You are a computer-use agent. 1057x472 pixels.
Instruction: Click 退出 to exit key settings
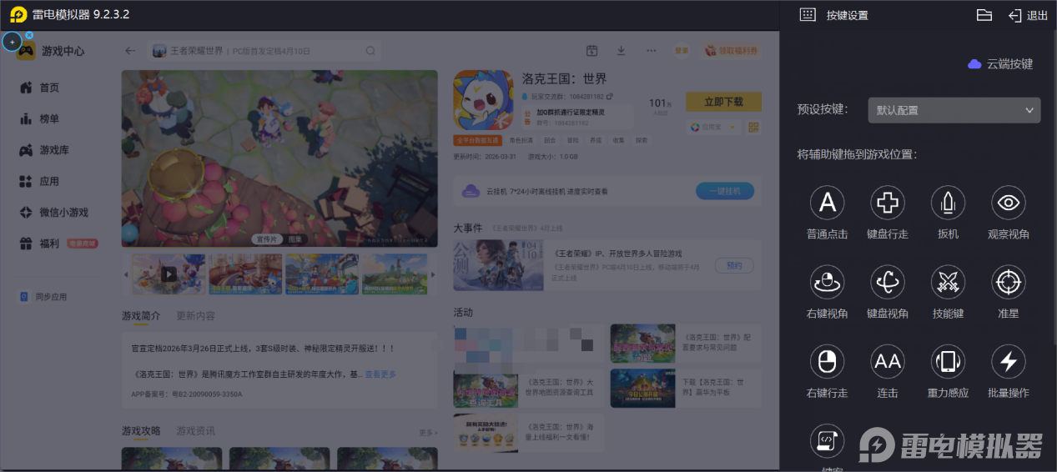tap(1028, 15)
